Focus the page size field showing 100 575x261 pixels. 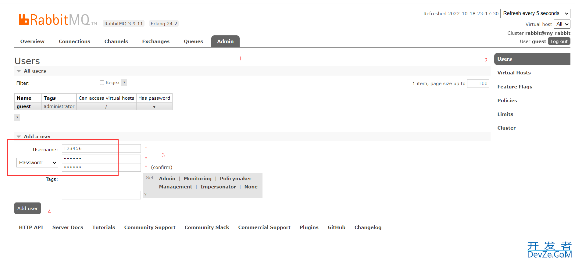click(x=478, y=84)
